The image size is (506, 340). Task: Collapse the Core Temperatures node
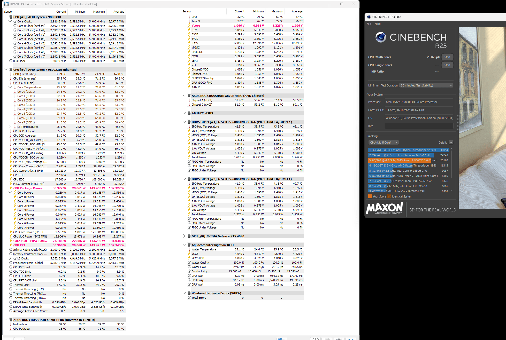pyautogui.click(x=10, y=87)
